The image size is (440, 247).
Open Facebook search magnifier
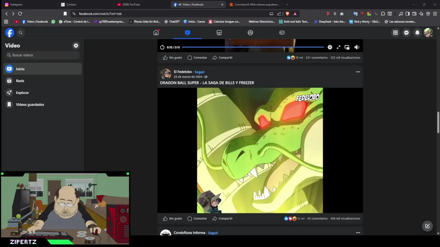click(21, 33)
